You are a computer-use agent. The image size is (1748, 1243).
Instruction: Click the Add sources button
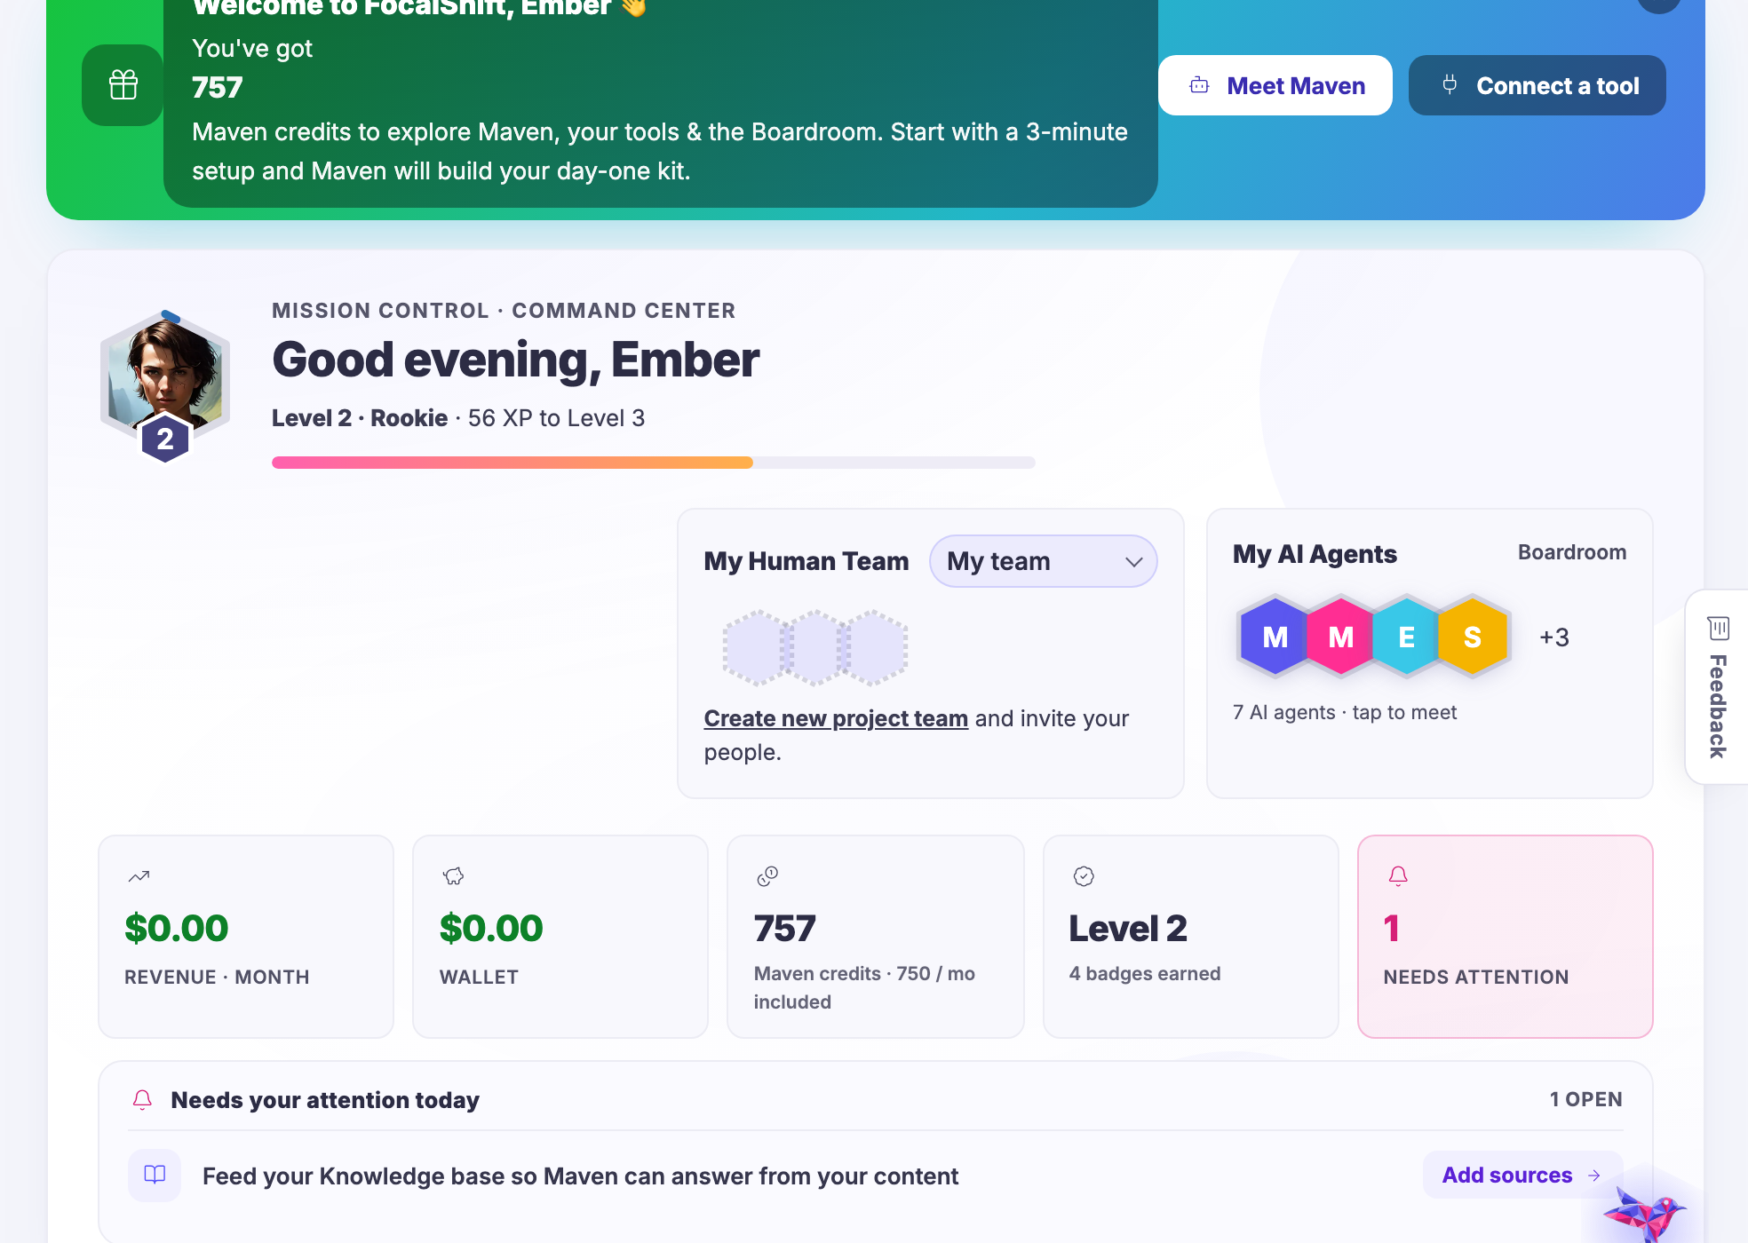[x=1522, y=1176]
